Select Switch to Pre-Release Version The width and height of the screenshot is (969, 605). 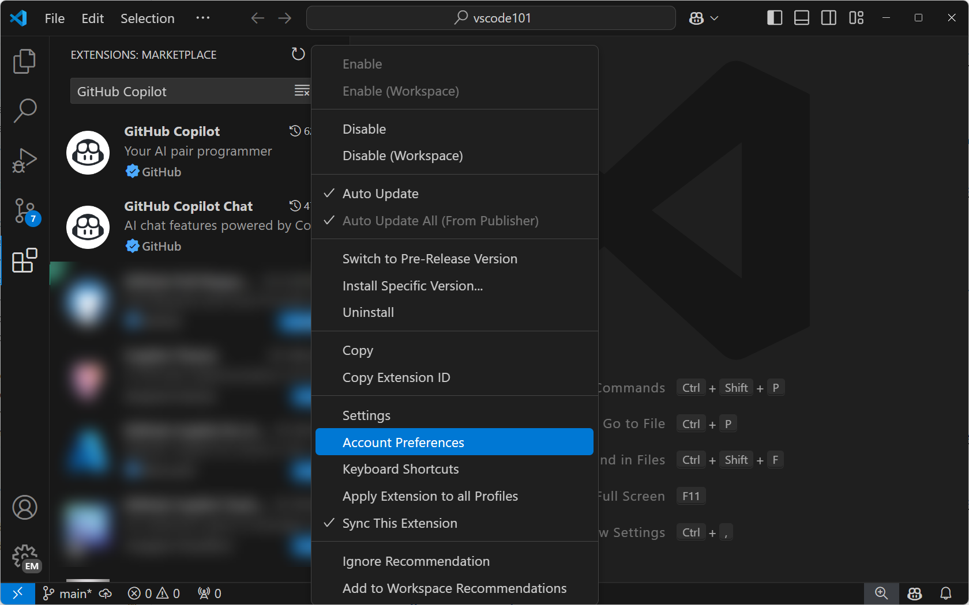tap(455, 259)
